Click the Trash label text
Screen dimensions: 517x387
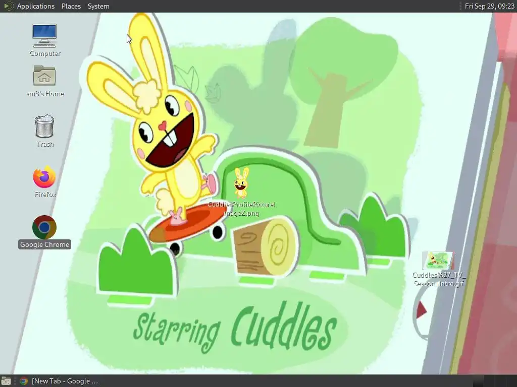(45, 144)
